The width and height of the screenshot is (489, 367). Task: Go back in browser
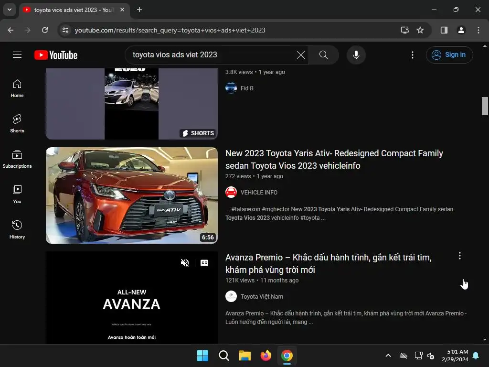point(11,30)
